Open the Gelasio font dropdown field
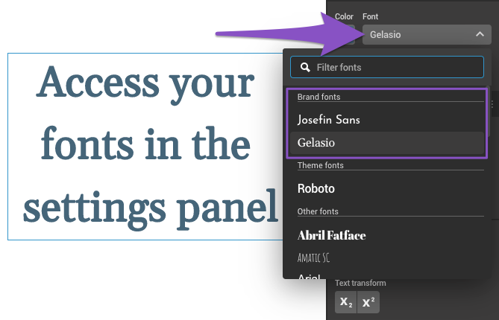 point(427,34)
